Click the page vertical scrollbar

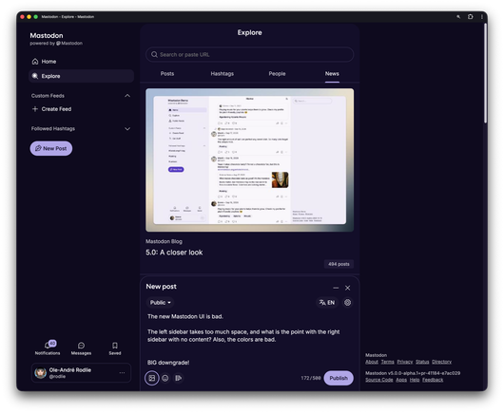[x=485, y=74]
